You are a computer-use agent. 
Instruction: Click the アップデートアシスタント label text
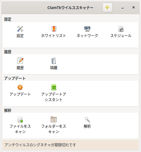tap(54, 97)
